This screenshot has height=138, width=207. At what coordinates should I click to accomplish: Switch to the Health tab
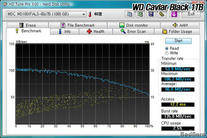click(96, 32)
